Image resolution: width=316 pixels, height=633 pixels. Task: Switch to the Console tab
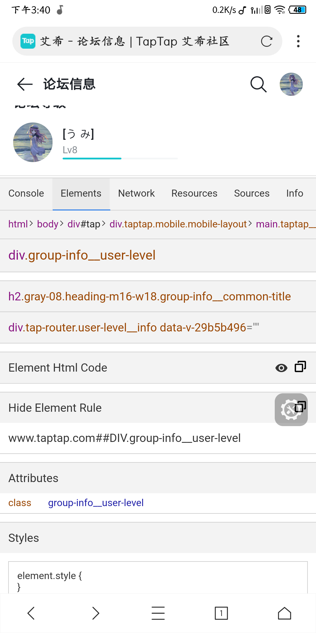click(26, 193)
